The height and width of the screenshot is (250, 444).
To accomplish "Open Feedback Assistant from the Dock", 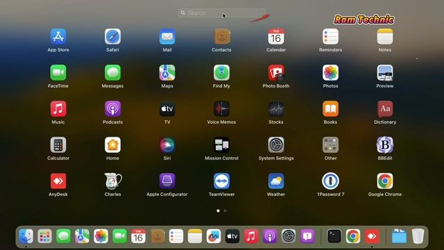I will point(307,236).
